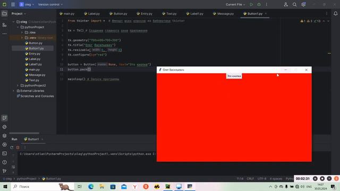
Task: Open the Run panel more options
Action: click(25, 147)
